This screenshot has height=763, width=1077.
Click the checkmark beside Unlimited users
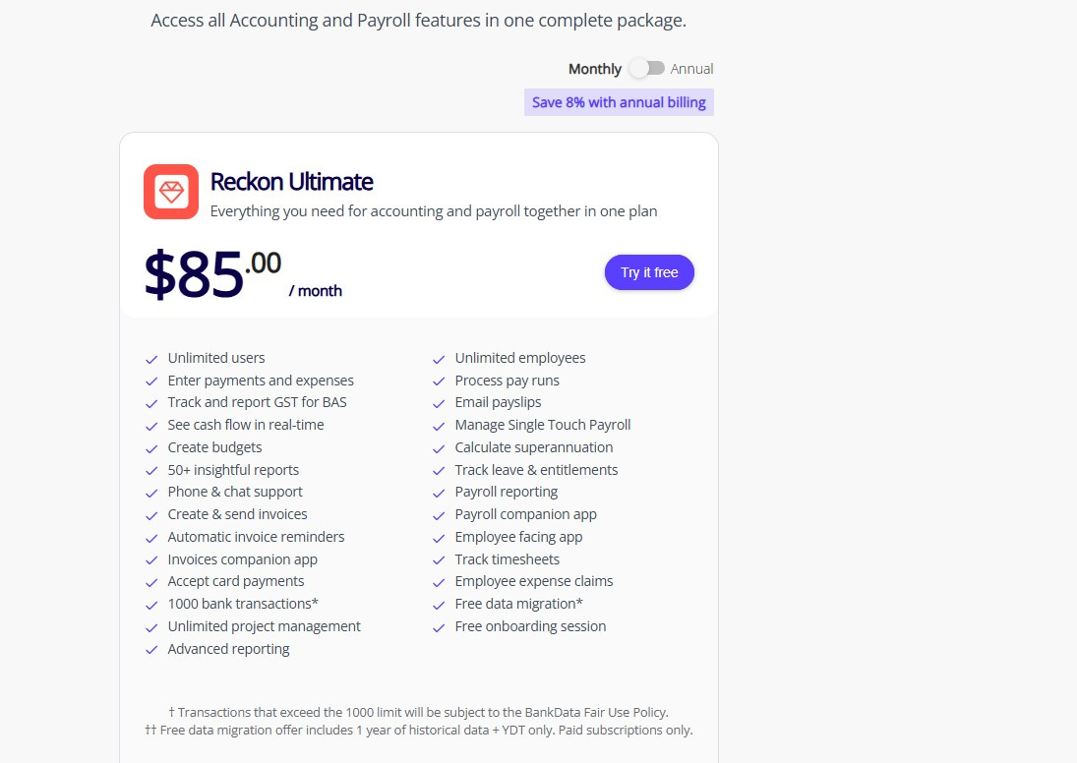(151, 357)
